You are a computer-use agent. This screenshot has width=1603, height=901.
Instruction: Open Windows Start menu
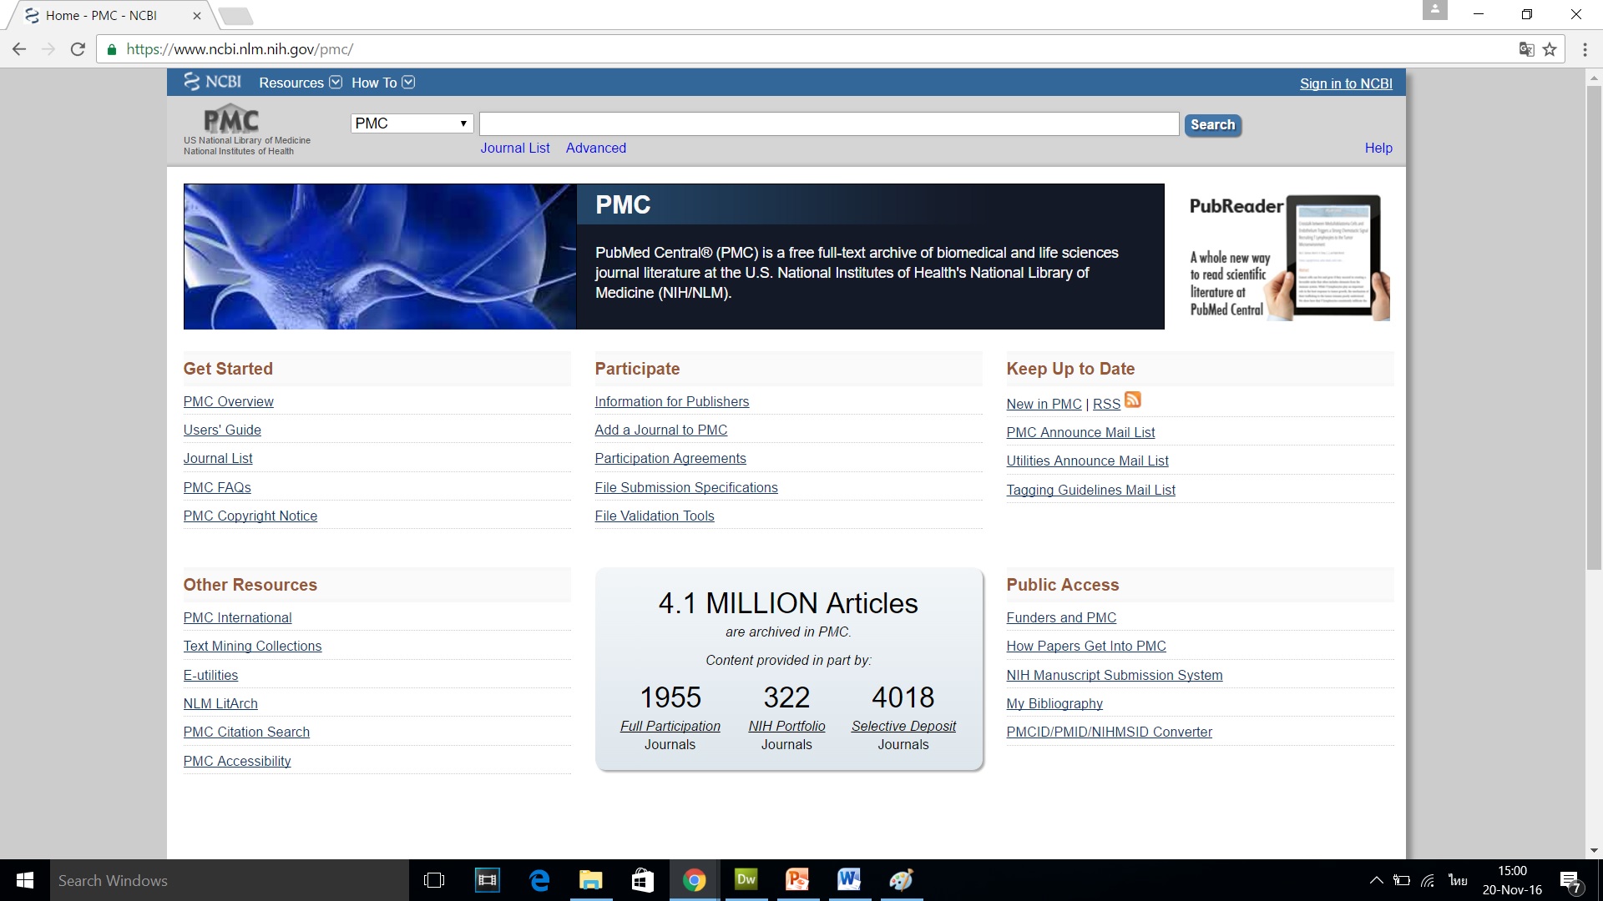point(25,880)
